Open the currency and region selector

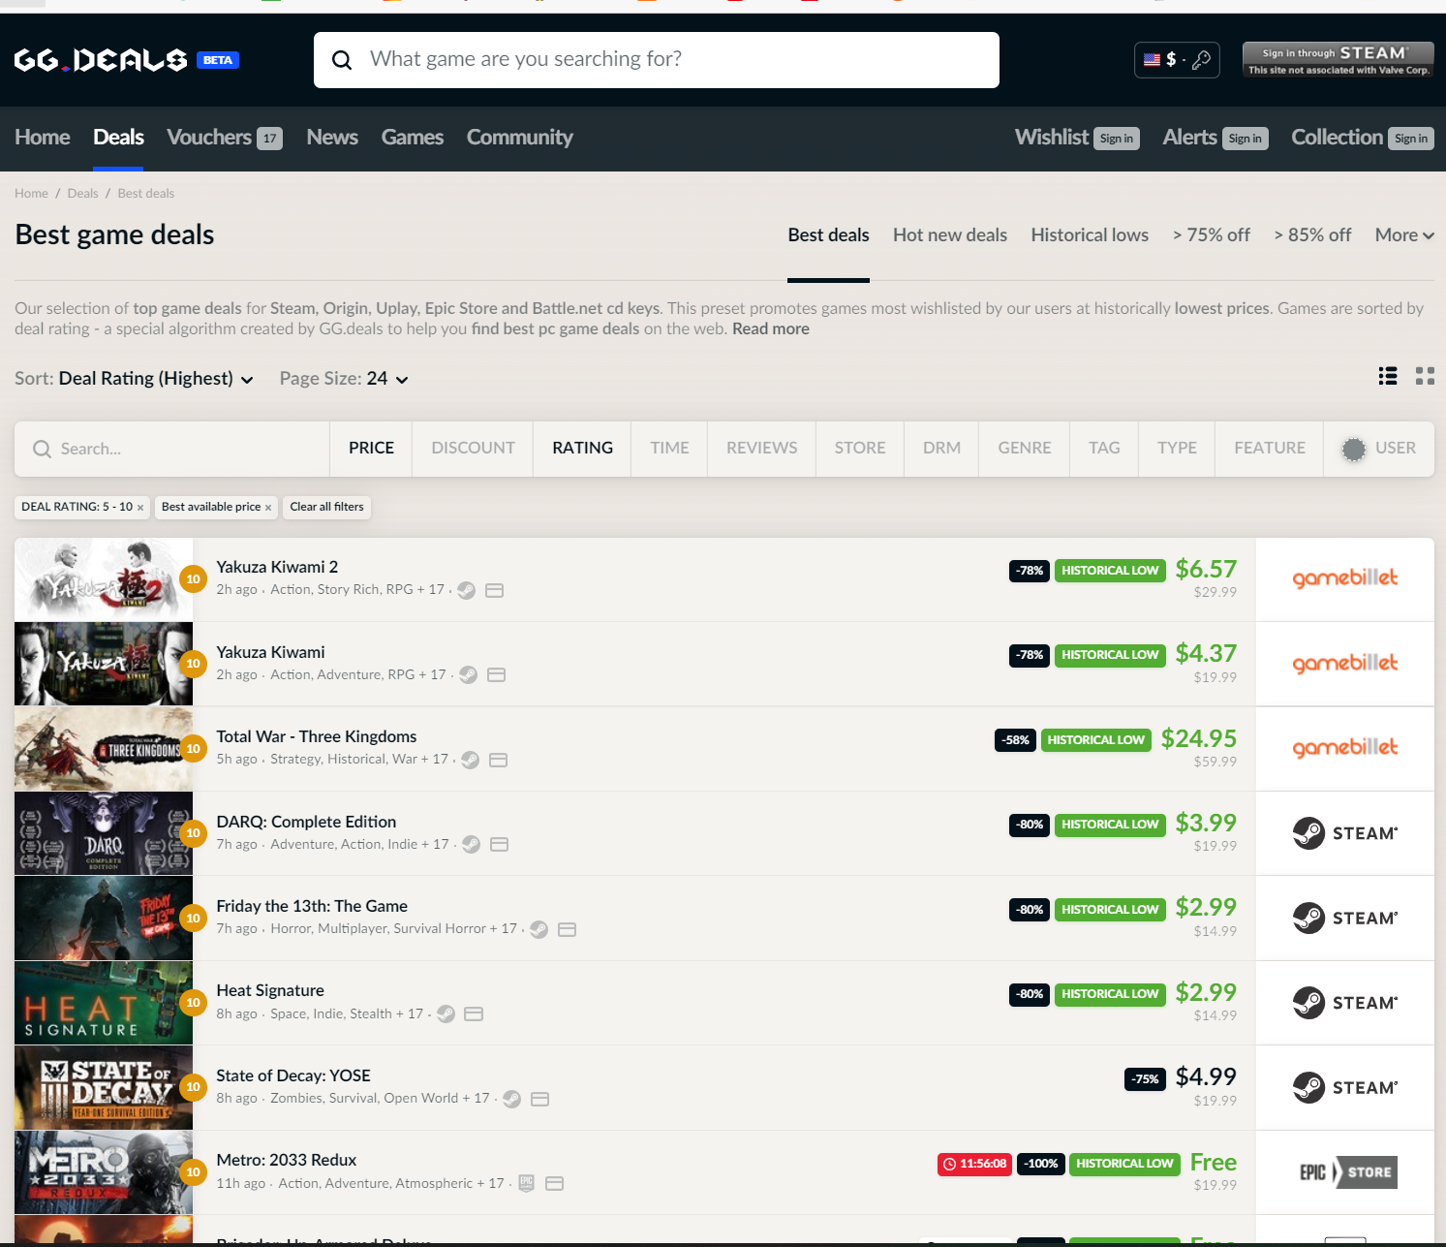(1177, 60)
